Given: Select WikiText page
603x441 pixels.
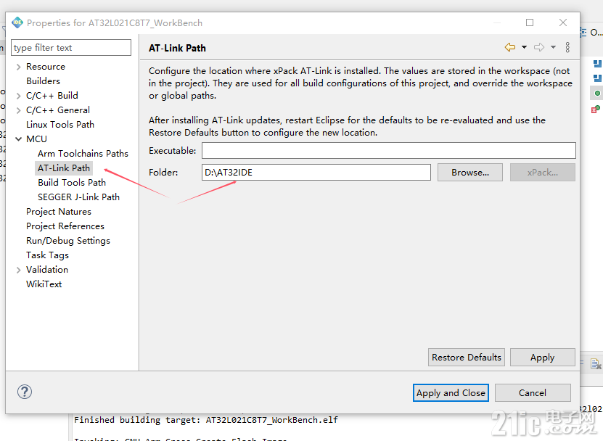Looking at the screenshot, I should pos(44,284).
